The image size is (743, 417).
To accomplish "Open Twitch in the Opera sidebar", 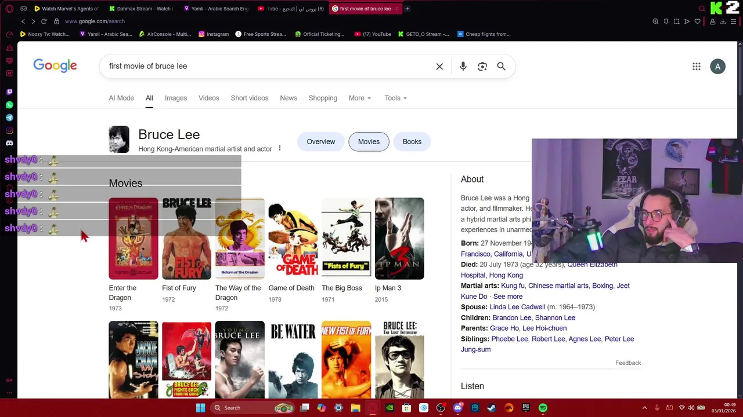I will pos(9,92).
